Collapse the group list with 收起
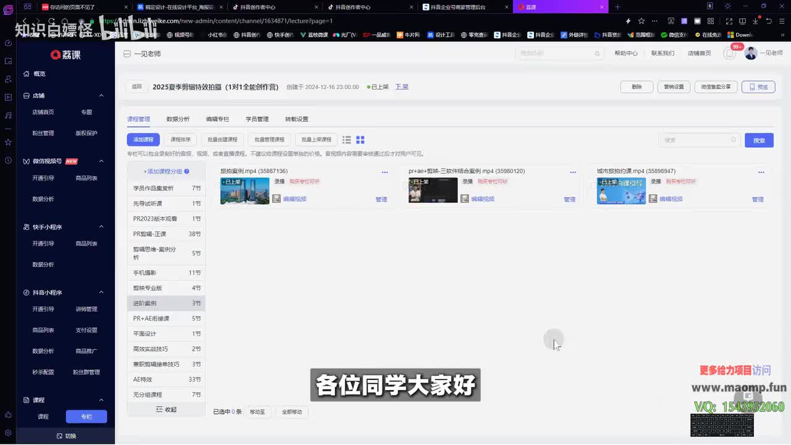Image resolution: width=791 pixels, height=445 pixels. (x=166, y=409)
